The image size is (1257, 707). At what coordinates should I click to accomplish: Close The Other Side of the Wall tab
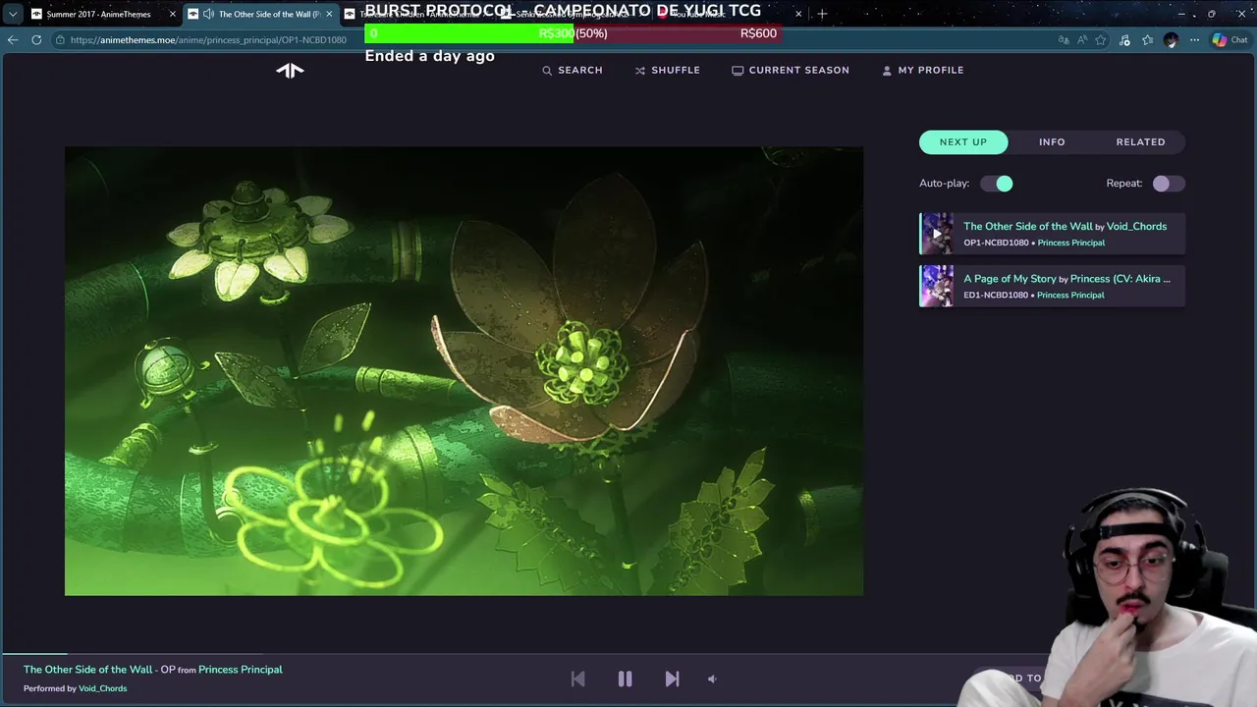pos(329,14)
